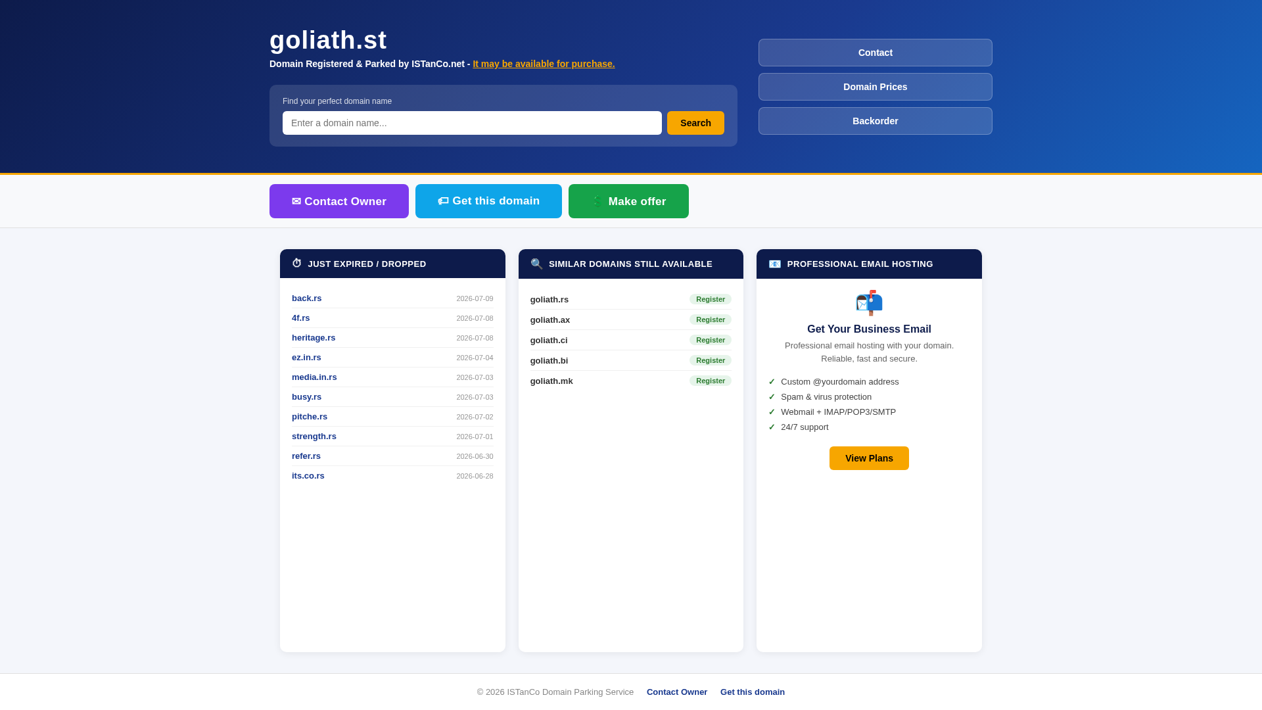Click the stopwatch icon in Just Expired header
The height and width of the screenshot is (710, 1262).
(x=296, y=264)
